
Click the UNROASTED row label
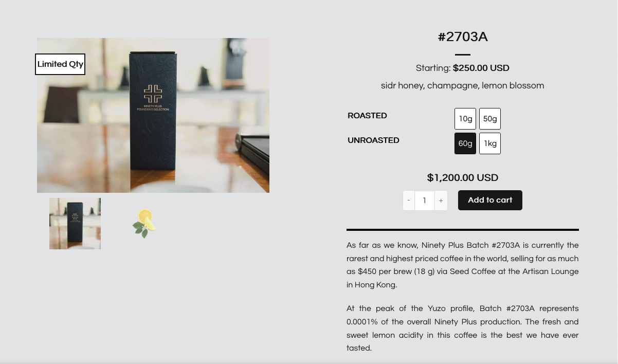coord(373,140)
